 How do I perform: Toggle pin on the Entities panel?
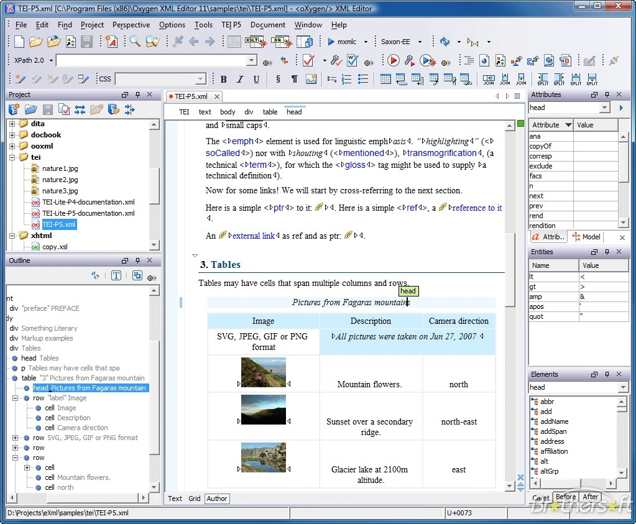(607, 252)
